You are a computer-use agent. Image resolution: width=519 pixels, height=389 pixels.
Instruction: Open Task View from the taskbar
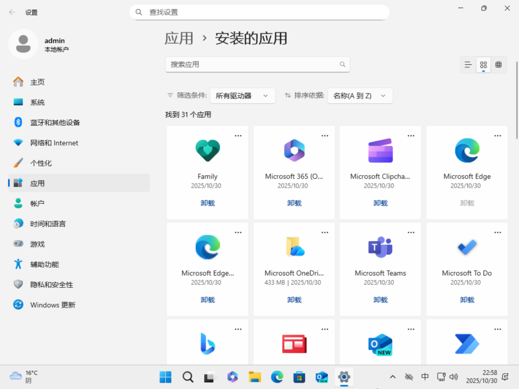point(210,377)
